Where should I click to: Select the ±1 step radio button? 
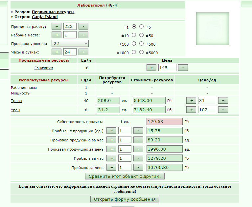coord(134,27)
